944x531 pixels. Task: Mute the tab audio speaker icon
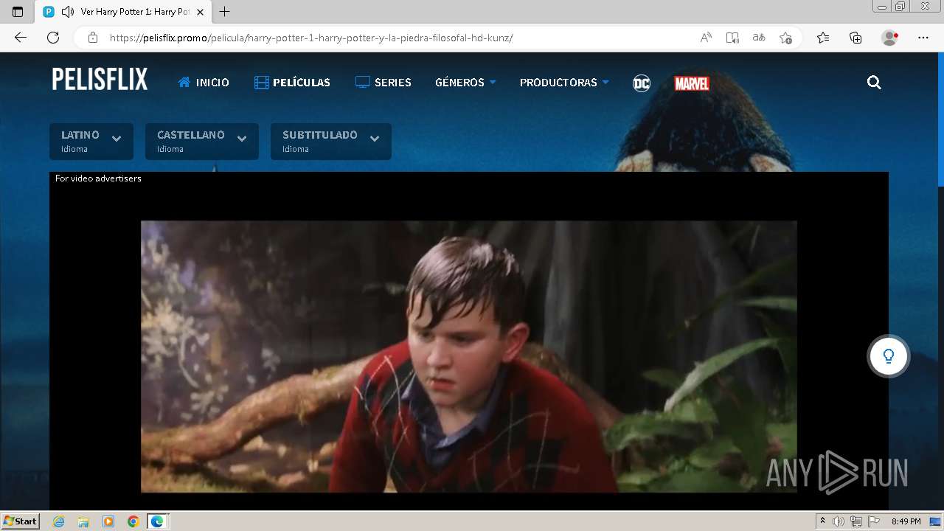coord(67,12)
